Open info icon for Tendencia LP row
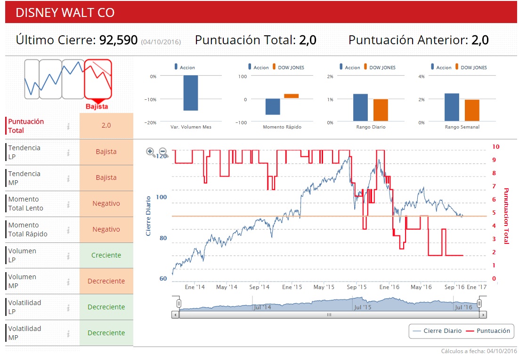Viewport: 519px width, 355px height. (x=68, y=153)
